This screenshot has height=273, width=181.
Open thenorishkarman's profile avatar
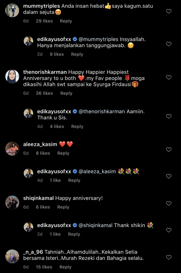click(x=12, y=77)
